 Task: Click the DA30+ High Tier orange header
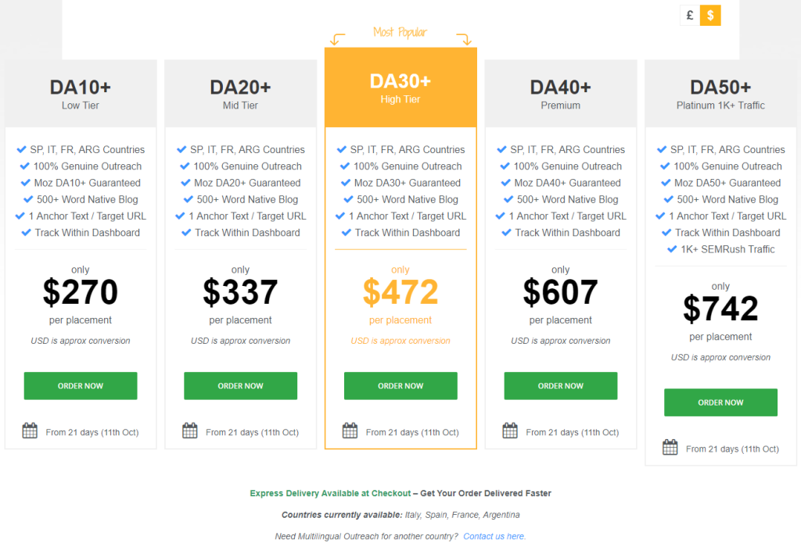click(400, 88)
